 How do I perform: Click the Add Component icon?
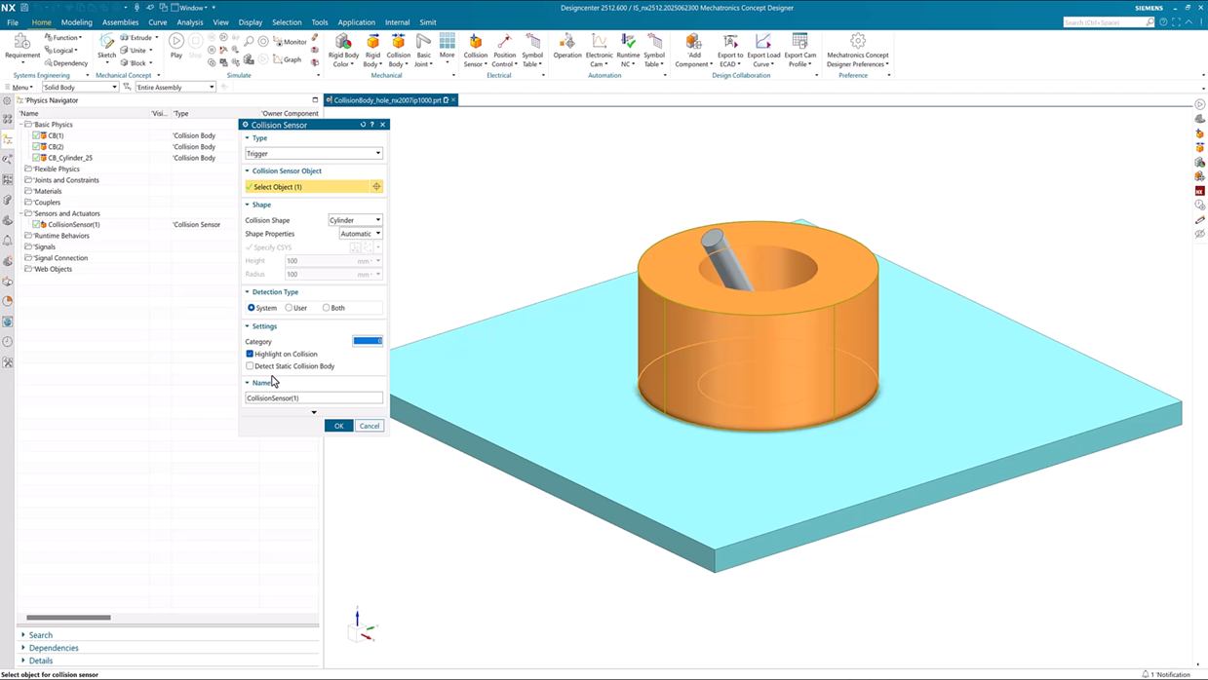point(693,43)
